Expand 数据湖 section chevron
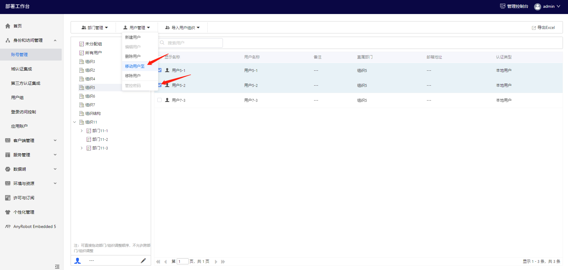 (55, 169)
